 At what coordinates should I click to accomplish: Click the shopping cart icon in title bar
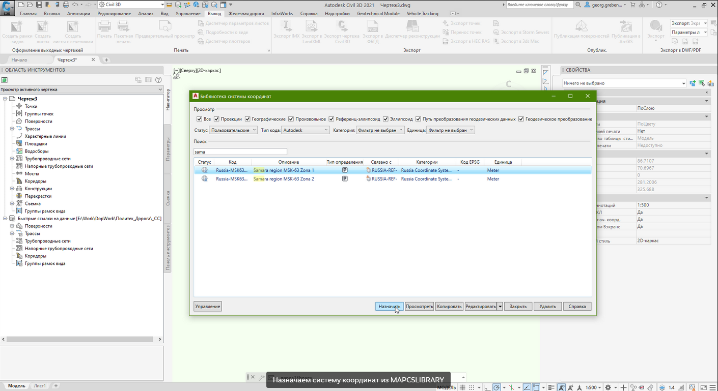[x=633, y=5]
